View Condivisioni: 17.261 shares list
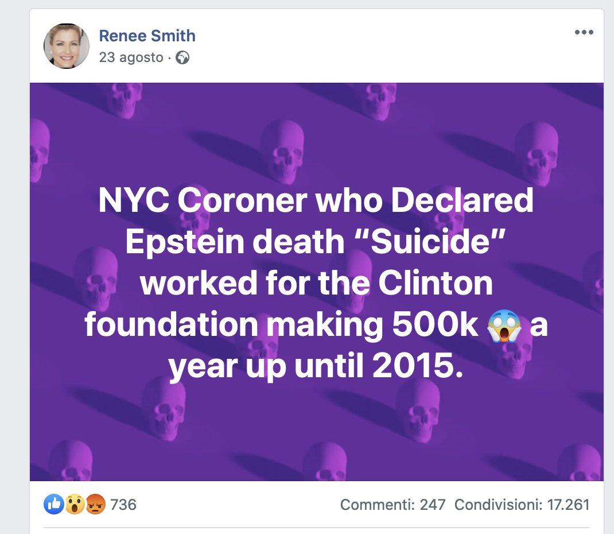The width and height of the screenshot is (614, 534). tap(522, 505)
